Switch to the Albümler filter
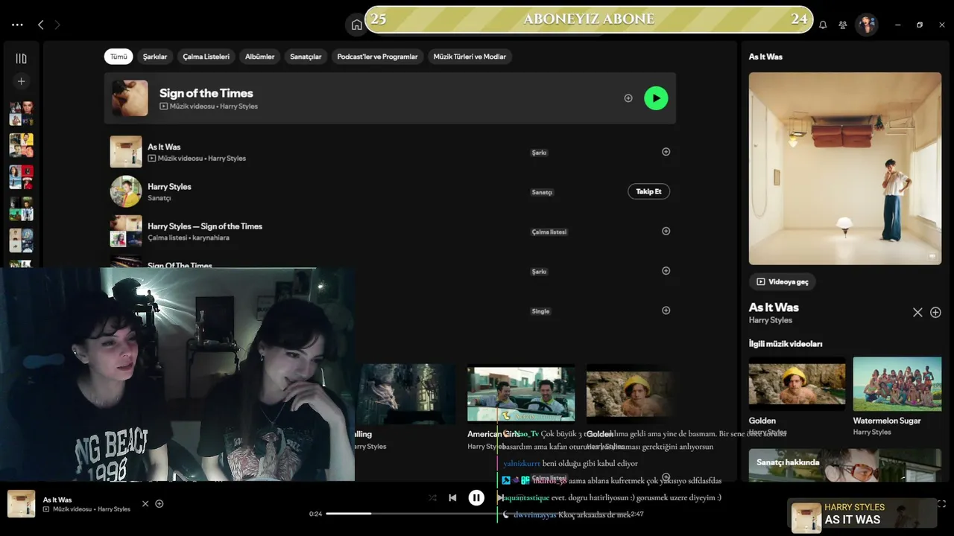The width and height of the screenshot is (954, 536). pyautogui.click(x=260, y=57)
